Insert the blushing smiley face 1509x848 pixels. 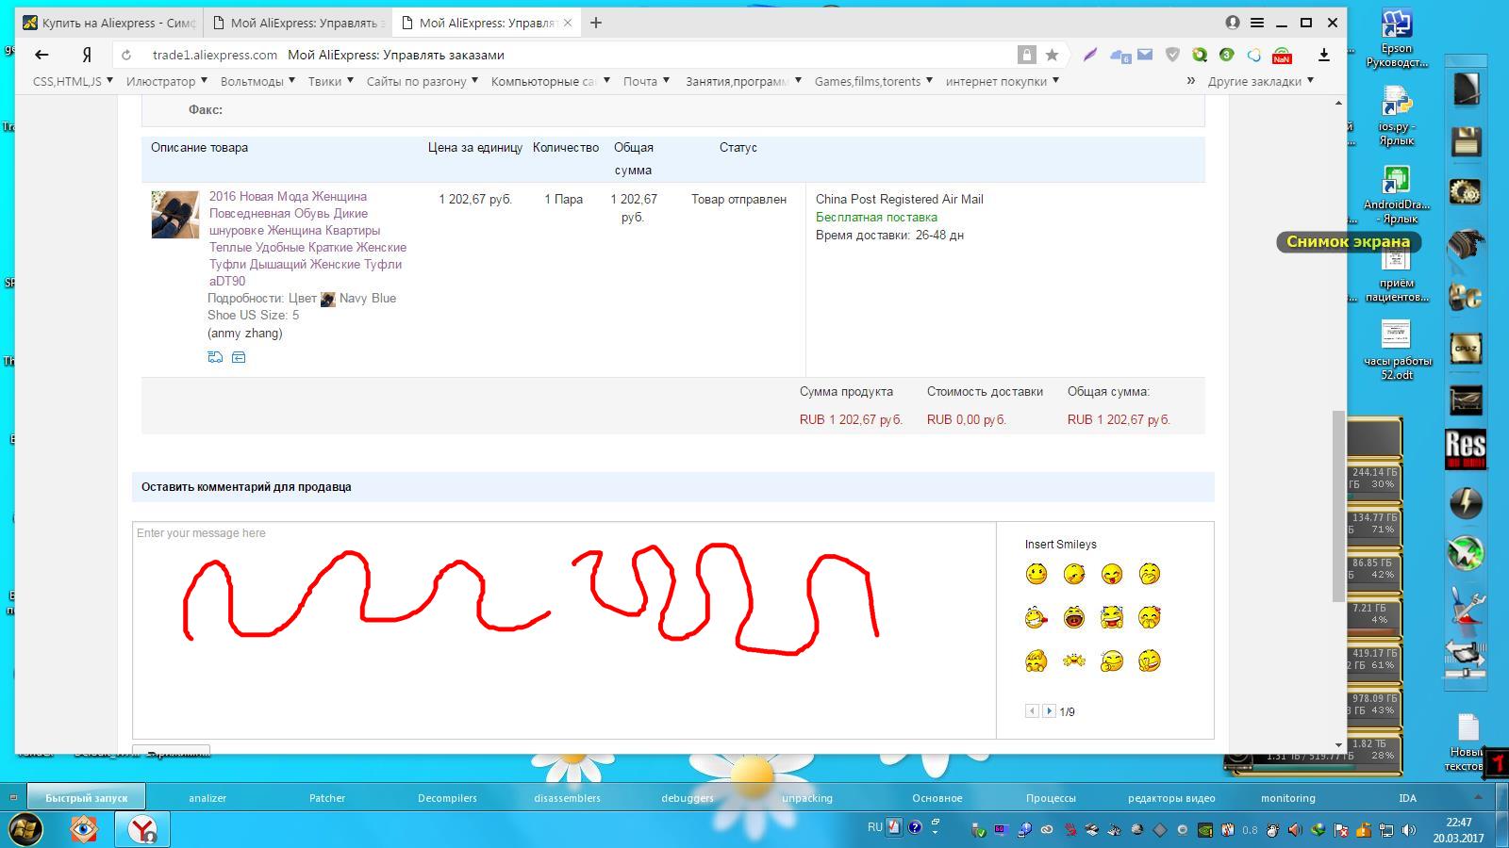point(1036,574)
